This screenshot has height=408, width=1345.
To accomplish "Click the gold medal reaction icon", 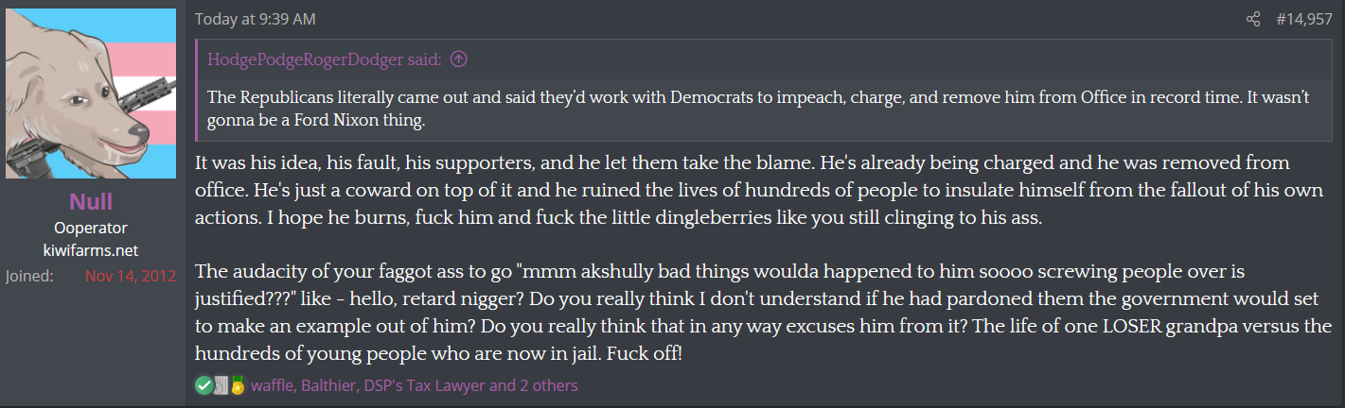I will [237, 384].
